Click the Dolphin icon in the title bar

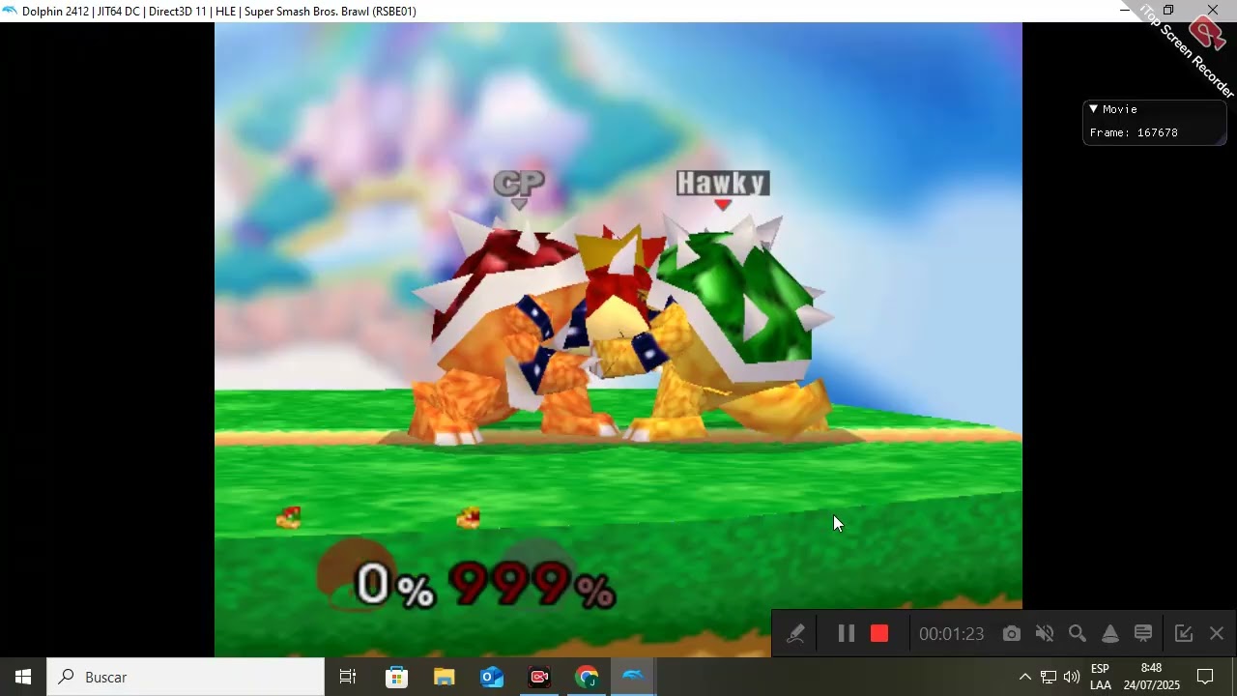(x=10, y=11)
